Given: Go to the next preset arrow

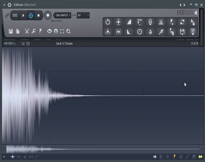Looking at the screenshot, I should click(184, 5).
